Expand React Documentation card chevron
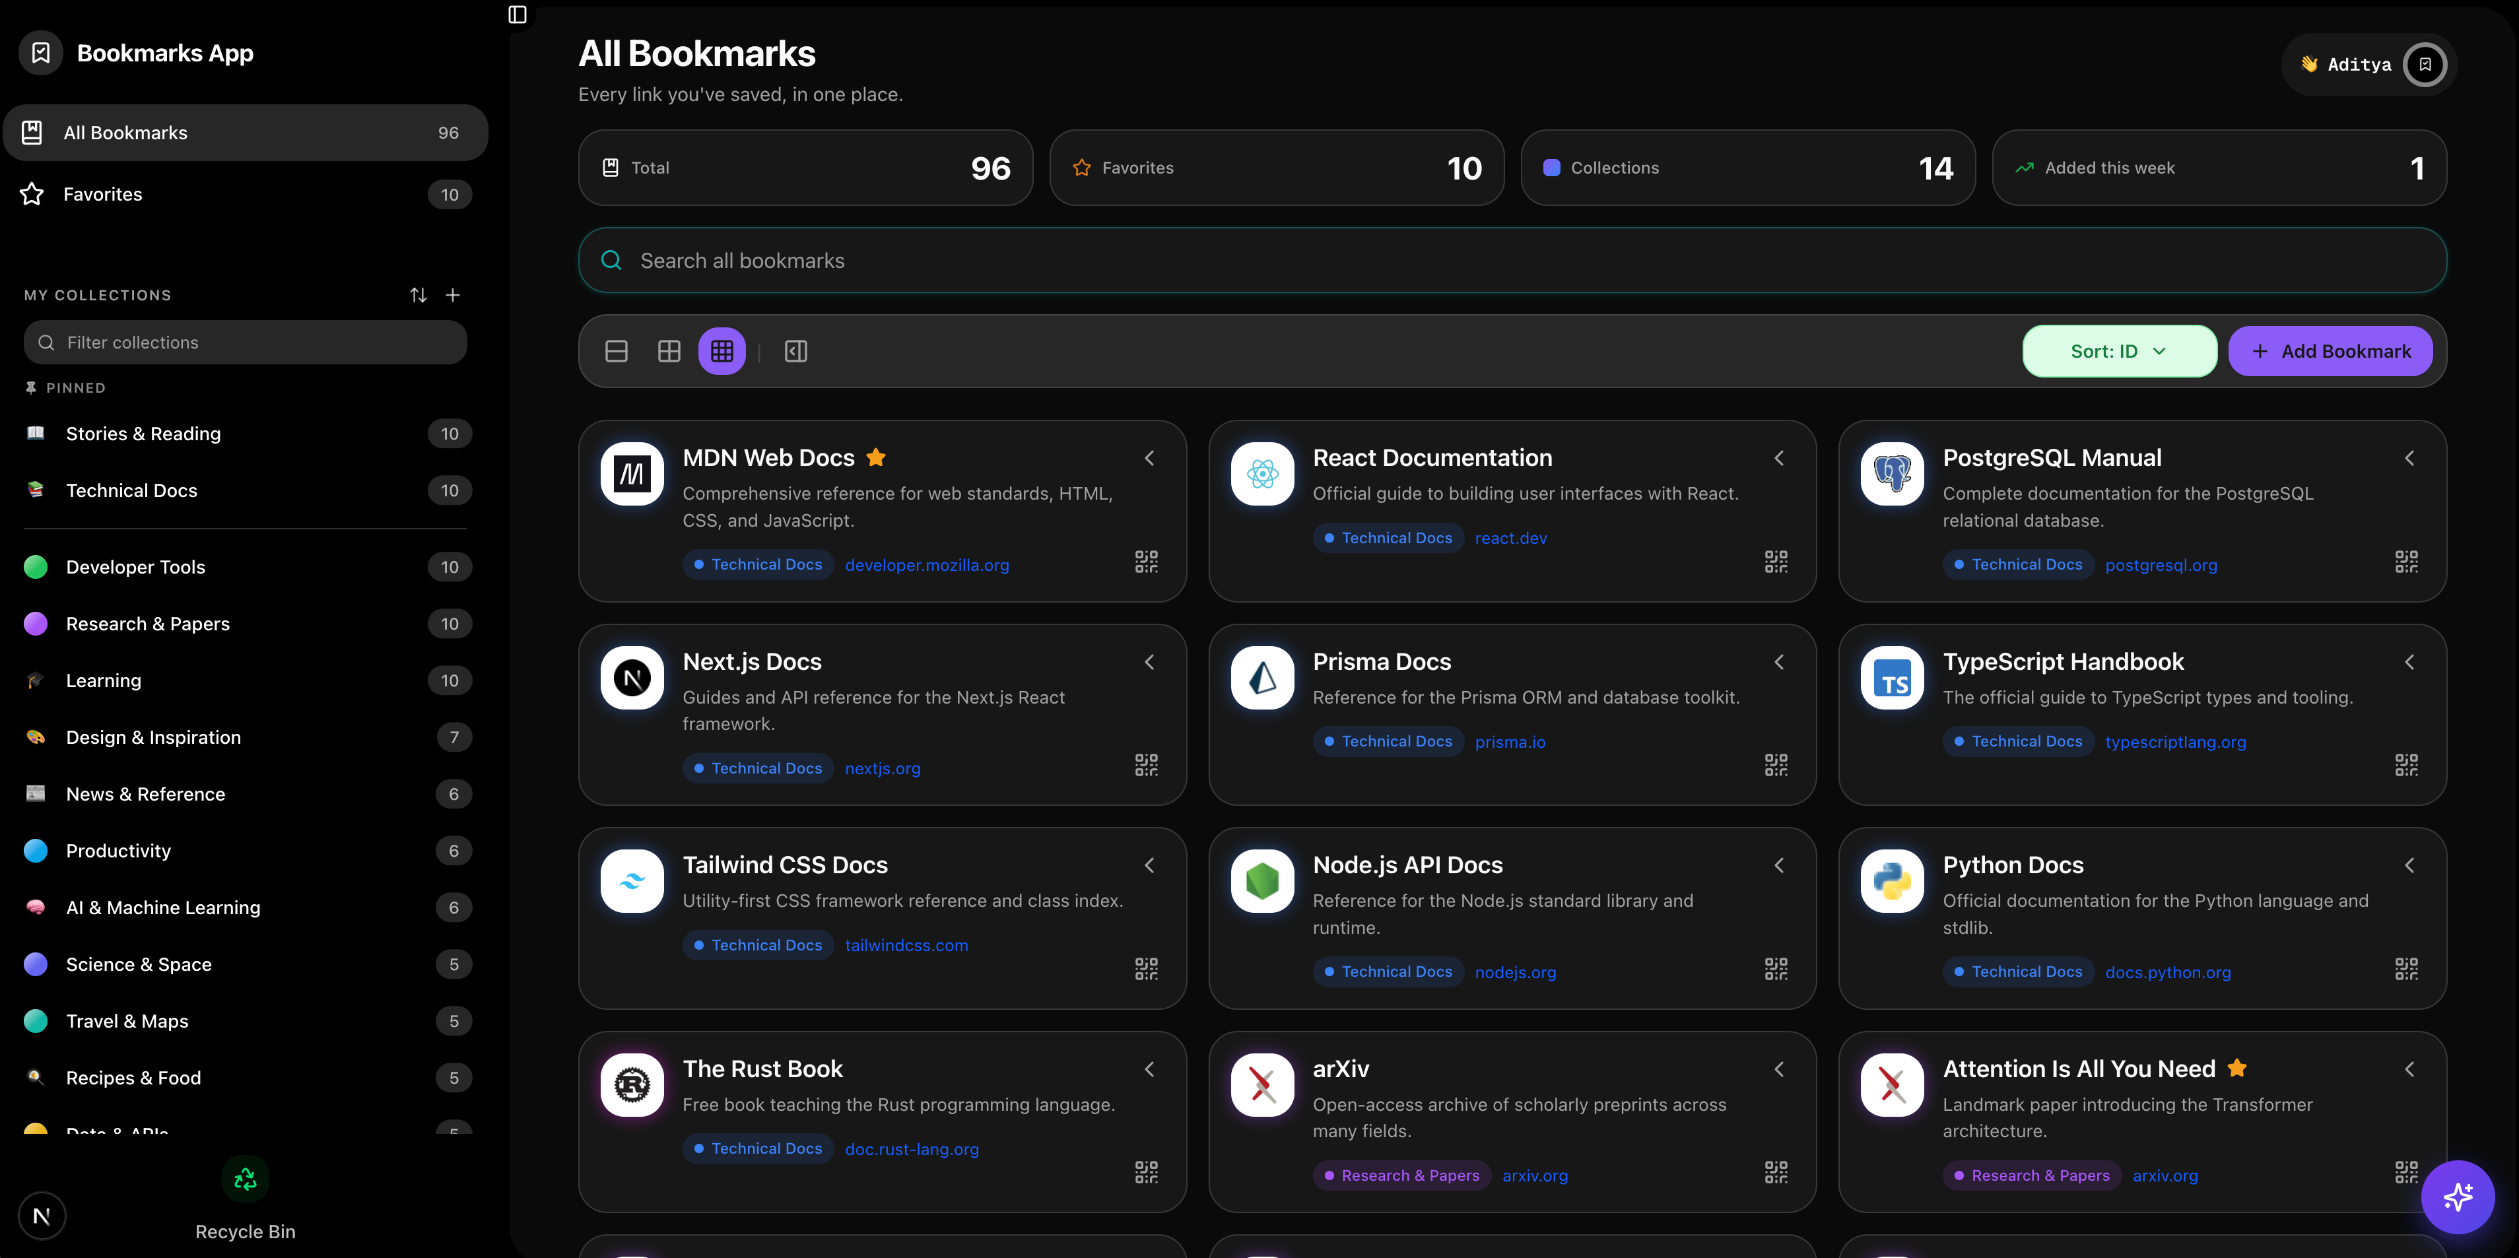This screenshot has width=2519, height=1258. (1780, 457)
